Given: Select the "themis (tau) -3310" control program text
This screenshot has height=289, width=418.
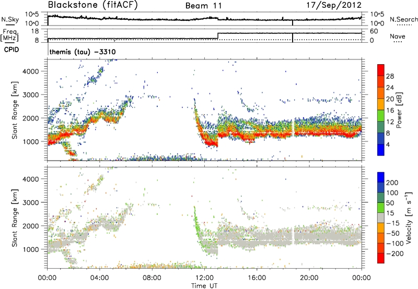Looking at the screenshot, I should coord(83,52).
